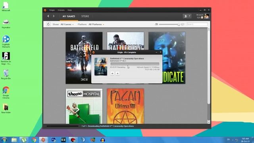The width and height of the screenshot is (254, 143).
Task: Go back with the left arrow
Action: pyautogui.click(x=48, y=16)
